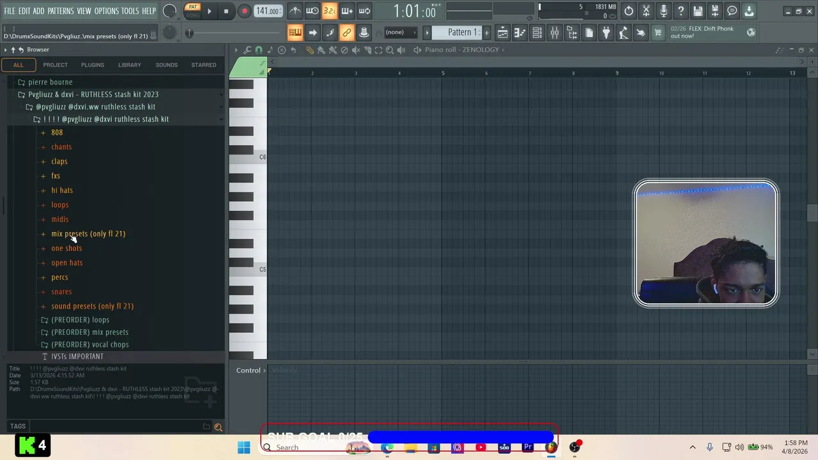Switch to the STARRED browser tab
The height and width of the screenshot is (460, 818).
(204, 65)
